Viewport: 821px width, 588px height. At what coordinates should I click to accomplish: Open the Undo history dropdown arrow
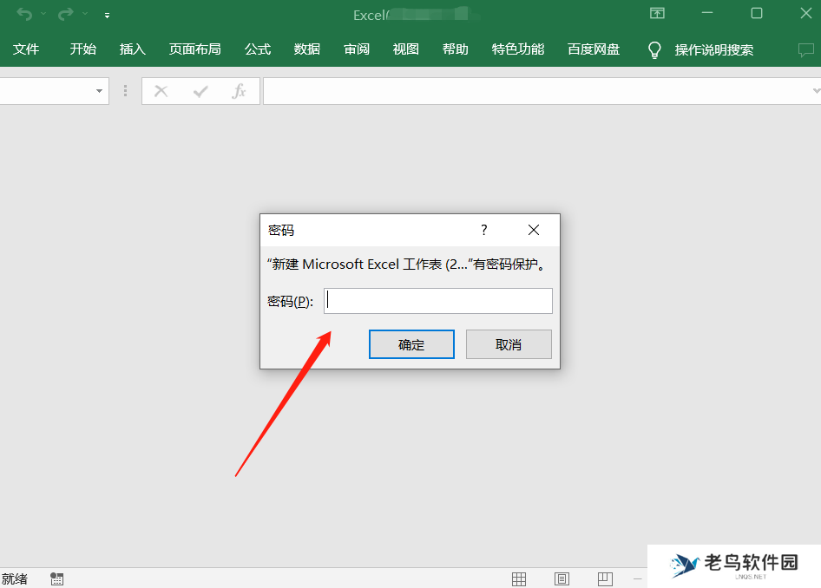pos(43,13)
